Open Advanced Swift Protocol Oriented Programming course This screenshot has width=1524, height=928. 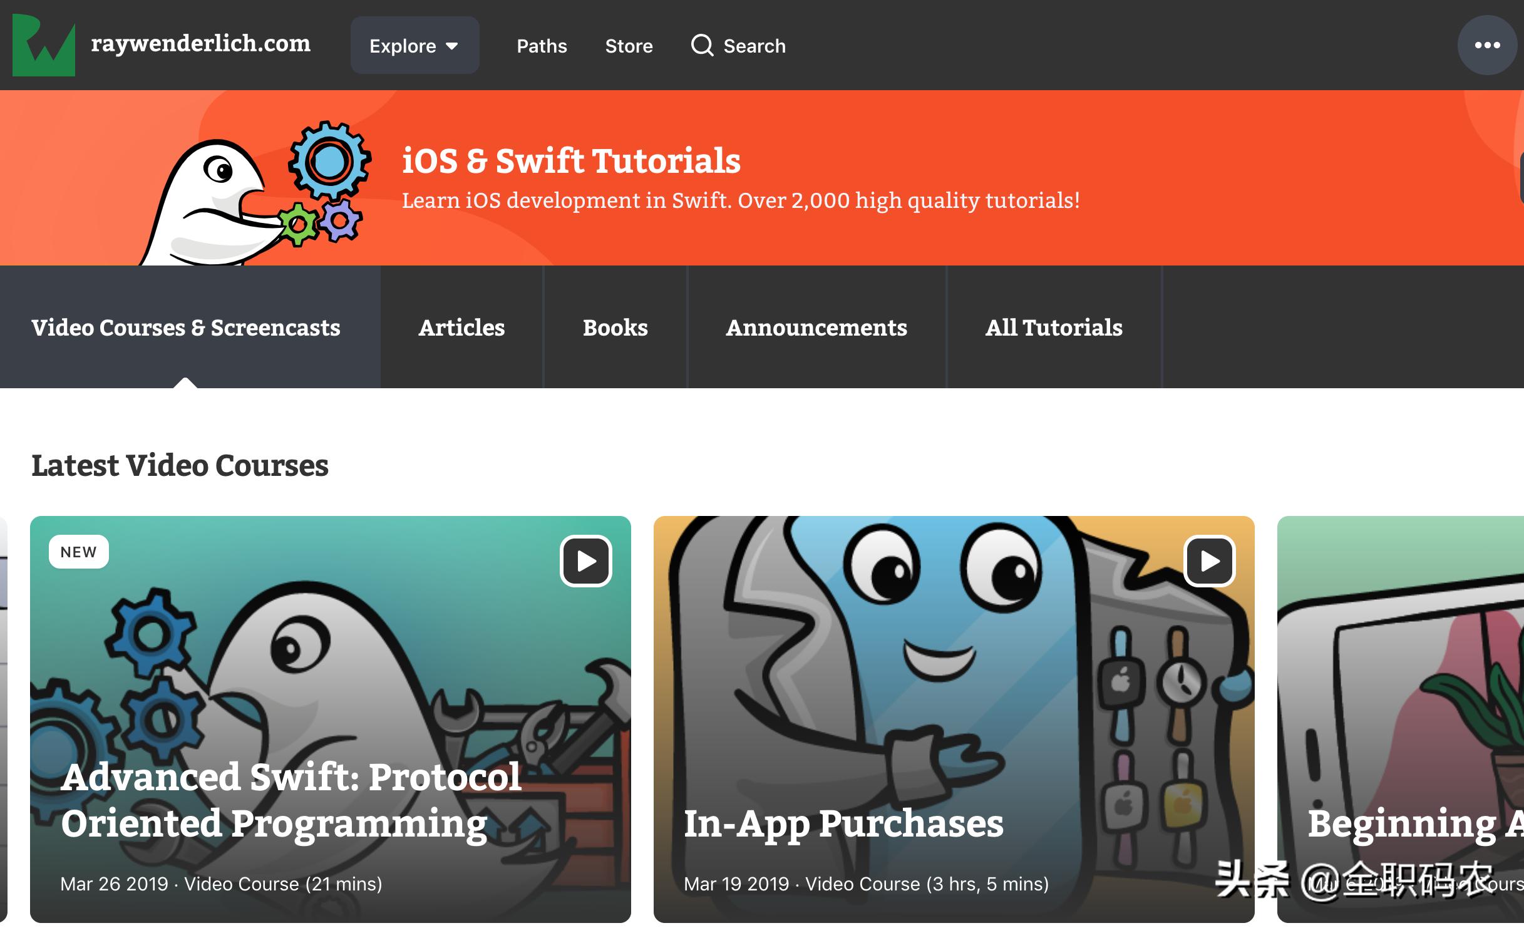(291, 800)
